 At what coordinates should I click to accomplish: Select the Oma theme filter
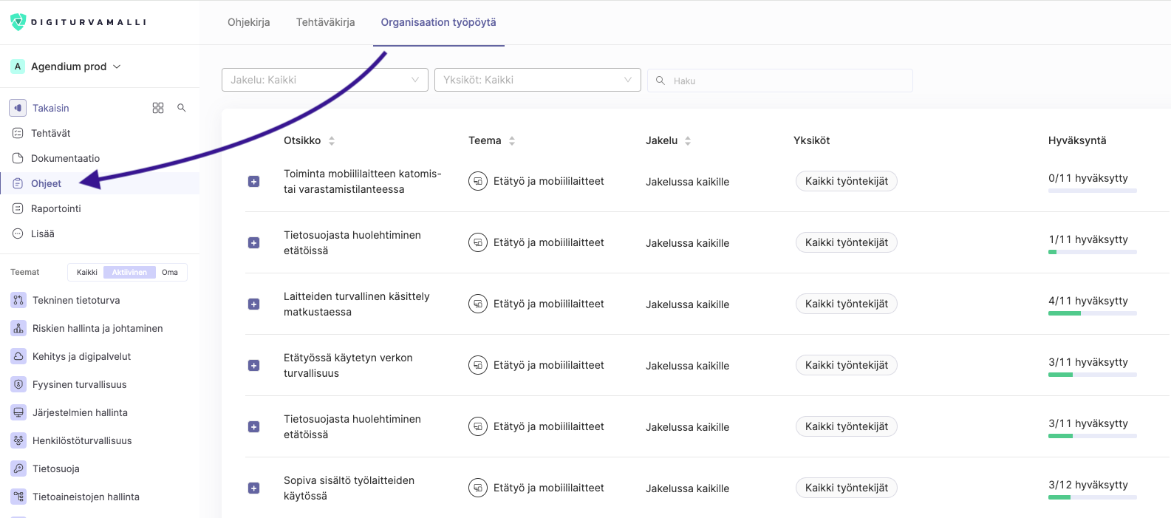(x=170, y=272)
